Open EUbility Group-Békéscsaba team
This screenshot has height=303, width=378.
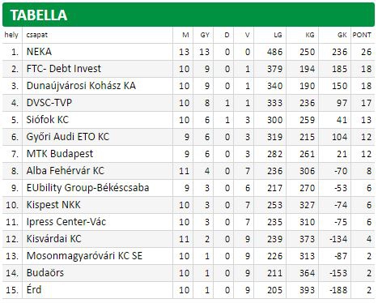coord(87,188)
